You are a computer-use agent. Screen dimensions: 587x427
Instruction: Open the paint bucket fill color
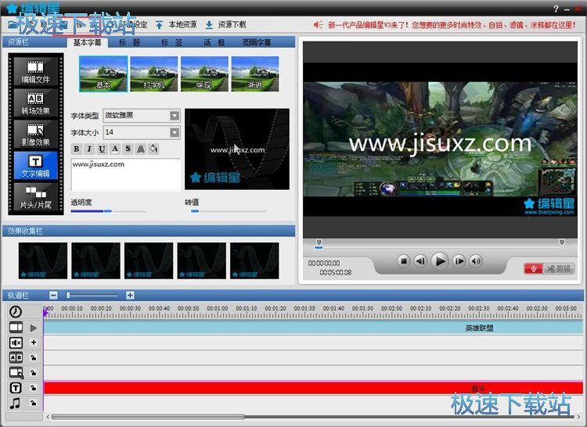pyautogui.click(x=153, y=149)
